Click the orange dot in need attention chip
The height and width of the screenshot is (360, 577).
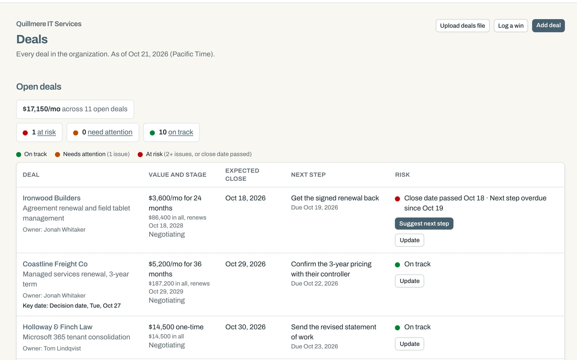click(x=75, y=133)
